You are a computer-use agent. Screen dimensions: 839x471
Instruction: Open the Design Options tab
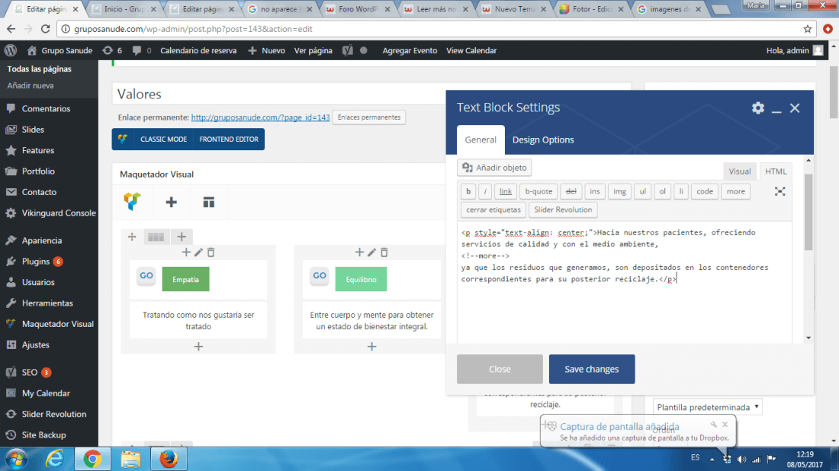(x=543, y=139)
